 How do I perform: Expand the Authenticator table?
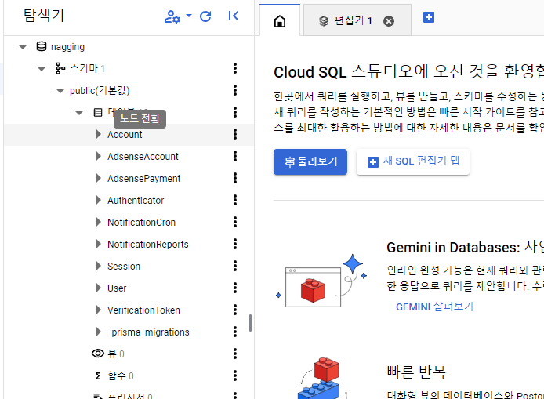pos(99,200)
